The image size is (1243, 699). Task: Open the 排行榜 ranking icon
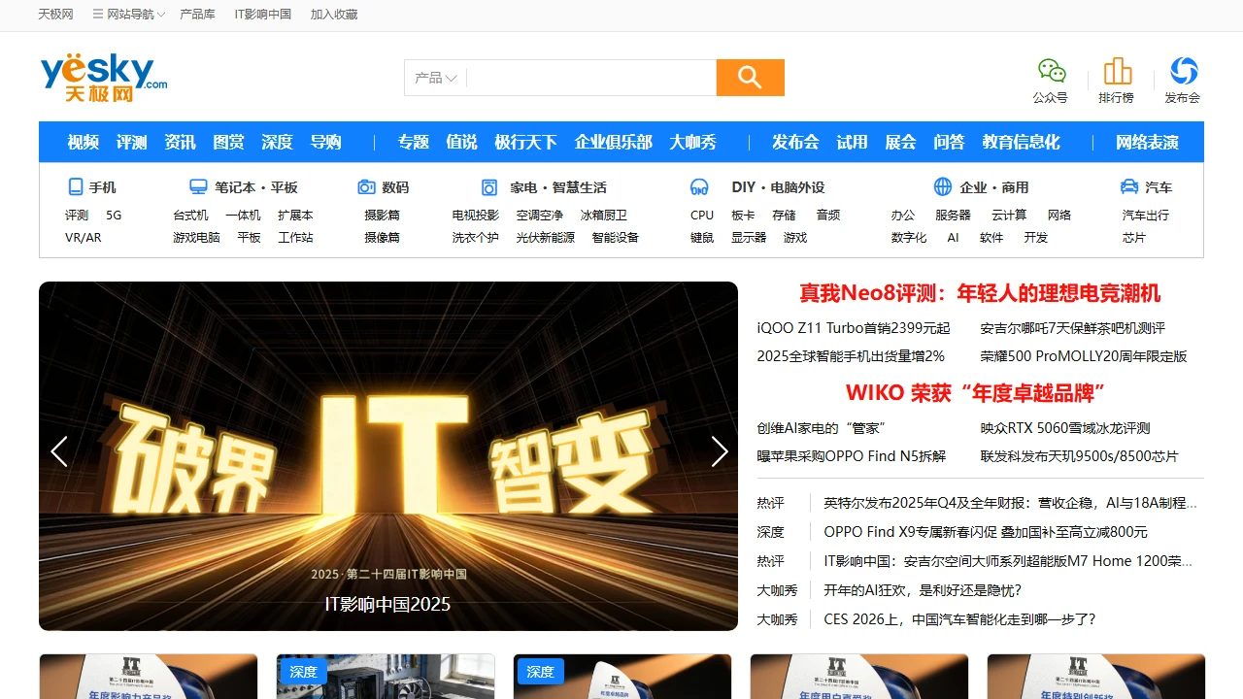coord(1117,71)
